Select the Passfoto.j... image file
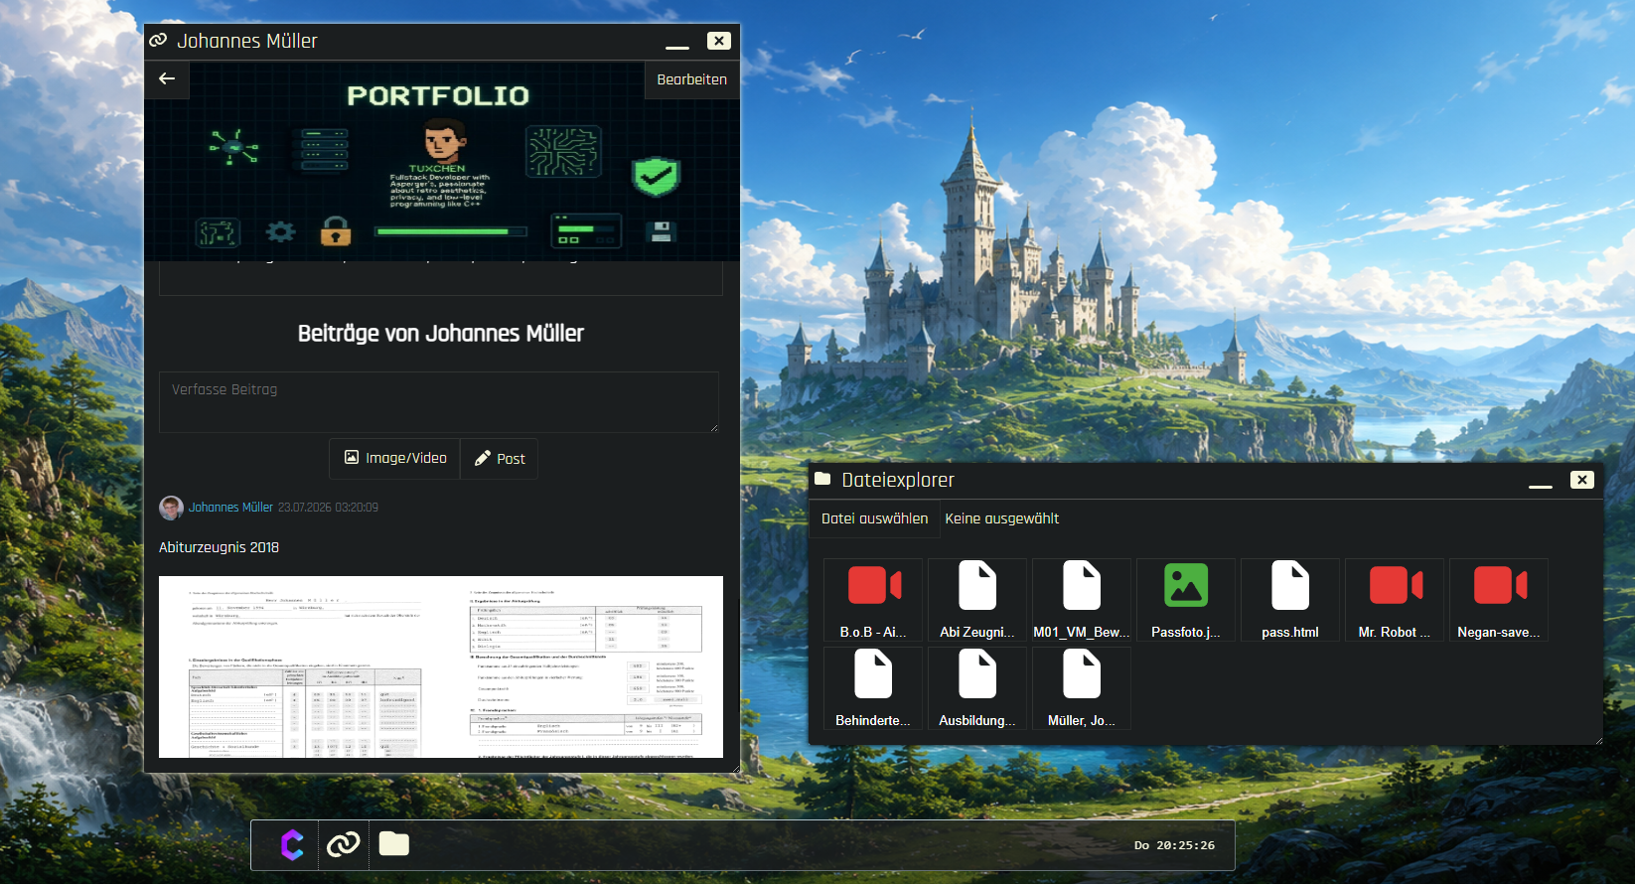This screenshot has height=884, width=1635. click(1186, 600)
